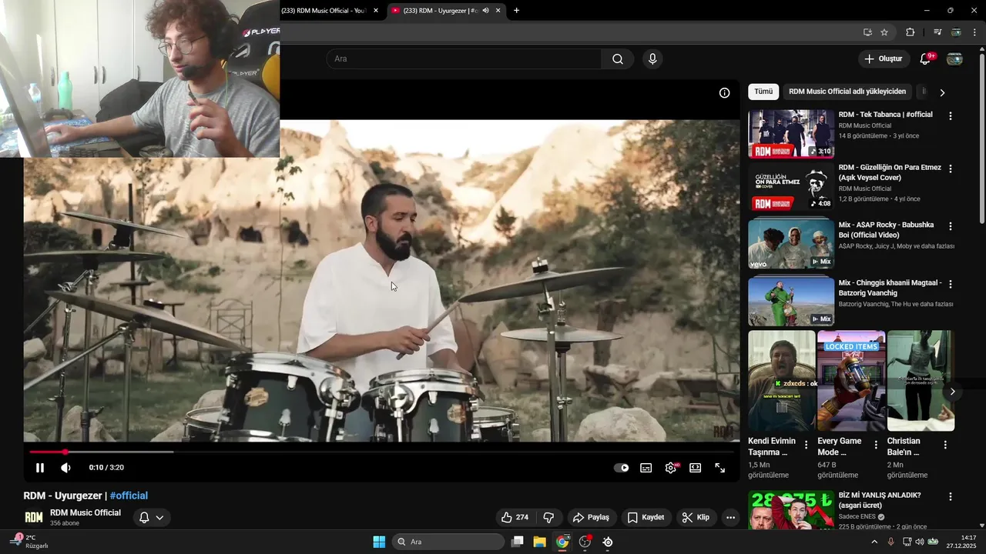Open options for Christian Bale'in short
This screenshot has width=986, height=554.
pos(945,445)
